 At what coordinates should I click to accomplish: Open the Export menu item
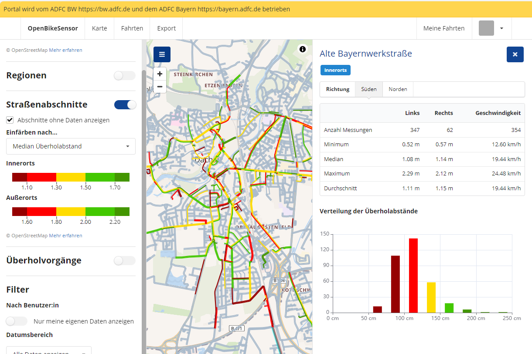pos(167,28)
